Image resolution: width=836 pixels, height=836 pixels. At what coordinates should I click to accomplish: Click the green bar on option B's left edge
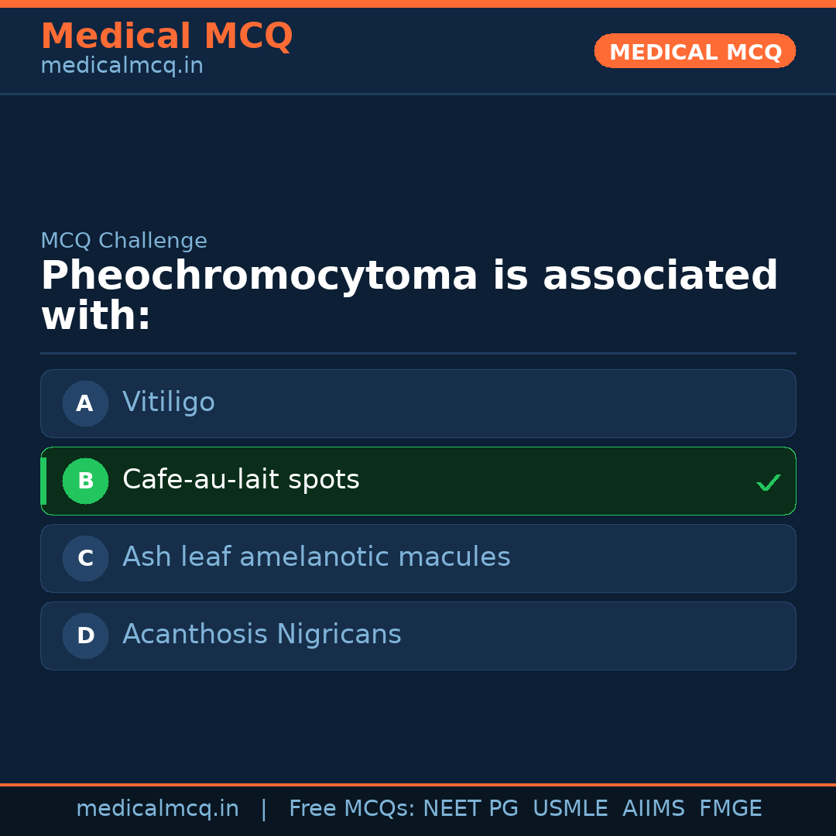pos(43,481)
